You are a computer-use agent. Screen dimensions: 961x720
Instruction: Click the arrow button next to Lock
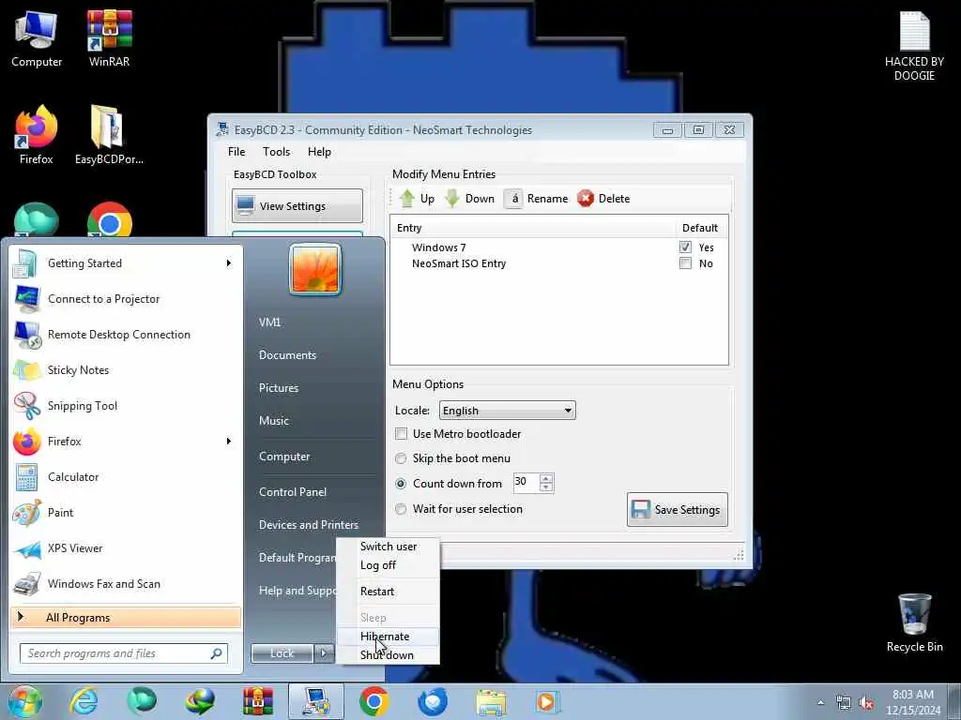[324, 653]
